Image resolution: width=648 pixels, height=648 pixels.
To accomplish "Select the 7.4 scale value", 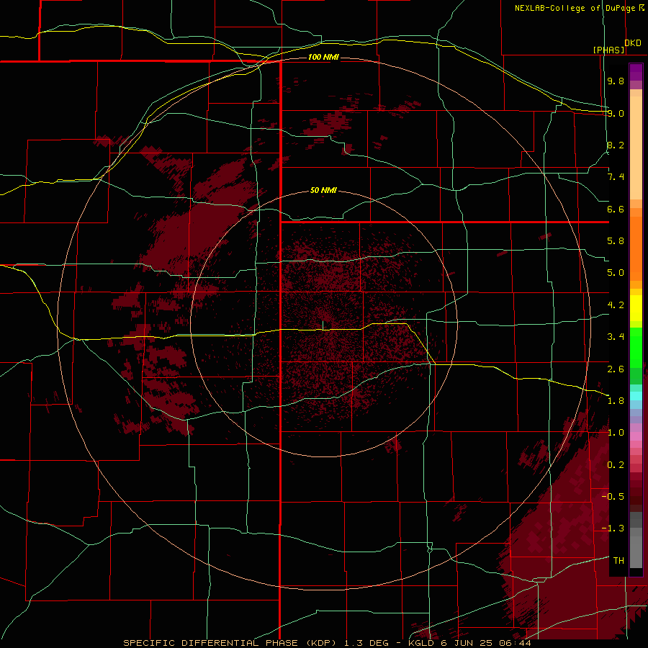I will pyautogui.click(x=616, y=177).
